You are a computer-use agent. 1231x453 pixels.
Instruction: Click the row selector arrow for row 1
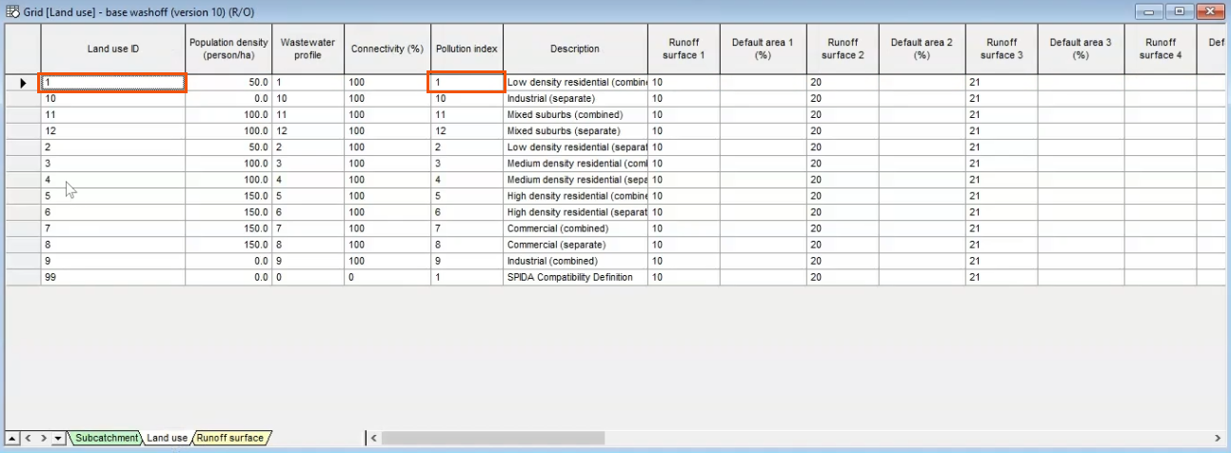pyautogui.click(x=23, y=83)
